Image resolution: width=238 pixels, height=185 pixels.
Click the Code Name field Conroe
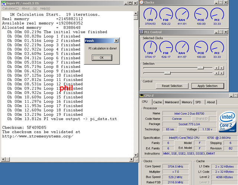coord(177,119)
